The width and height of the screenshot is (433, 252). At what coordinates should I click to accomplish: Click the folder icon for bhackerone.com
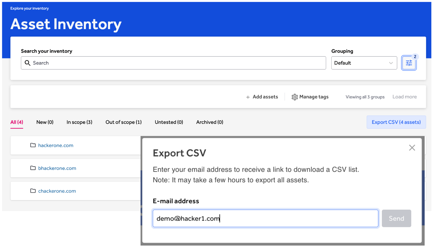tap(33, 168)
